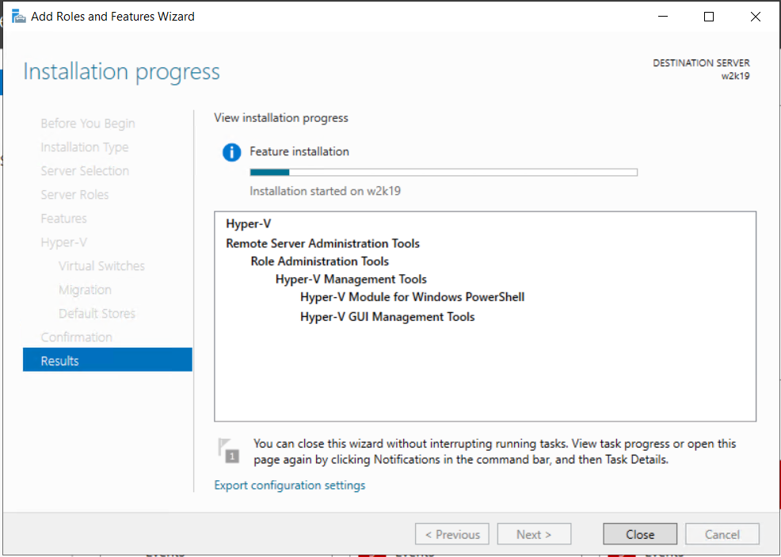Click the 'Installation started on w2k19' status text
The width and height of the screenshot is (781, 557).
pyautogui.click(x=326, y=191)
